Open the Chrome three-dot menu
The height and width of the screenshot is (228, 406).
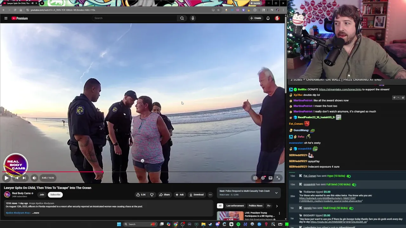click(283, 10)
